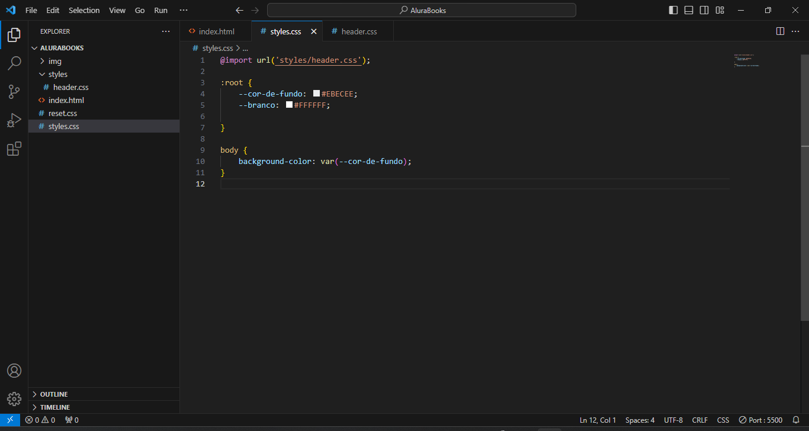The height and width of the screenshot is (431, 809).
Task: Click line number 12 in gutter
Action: pos(200,184)
